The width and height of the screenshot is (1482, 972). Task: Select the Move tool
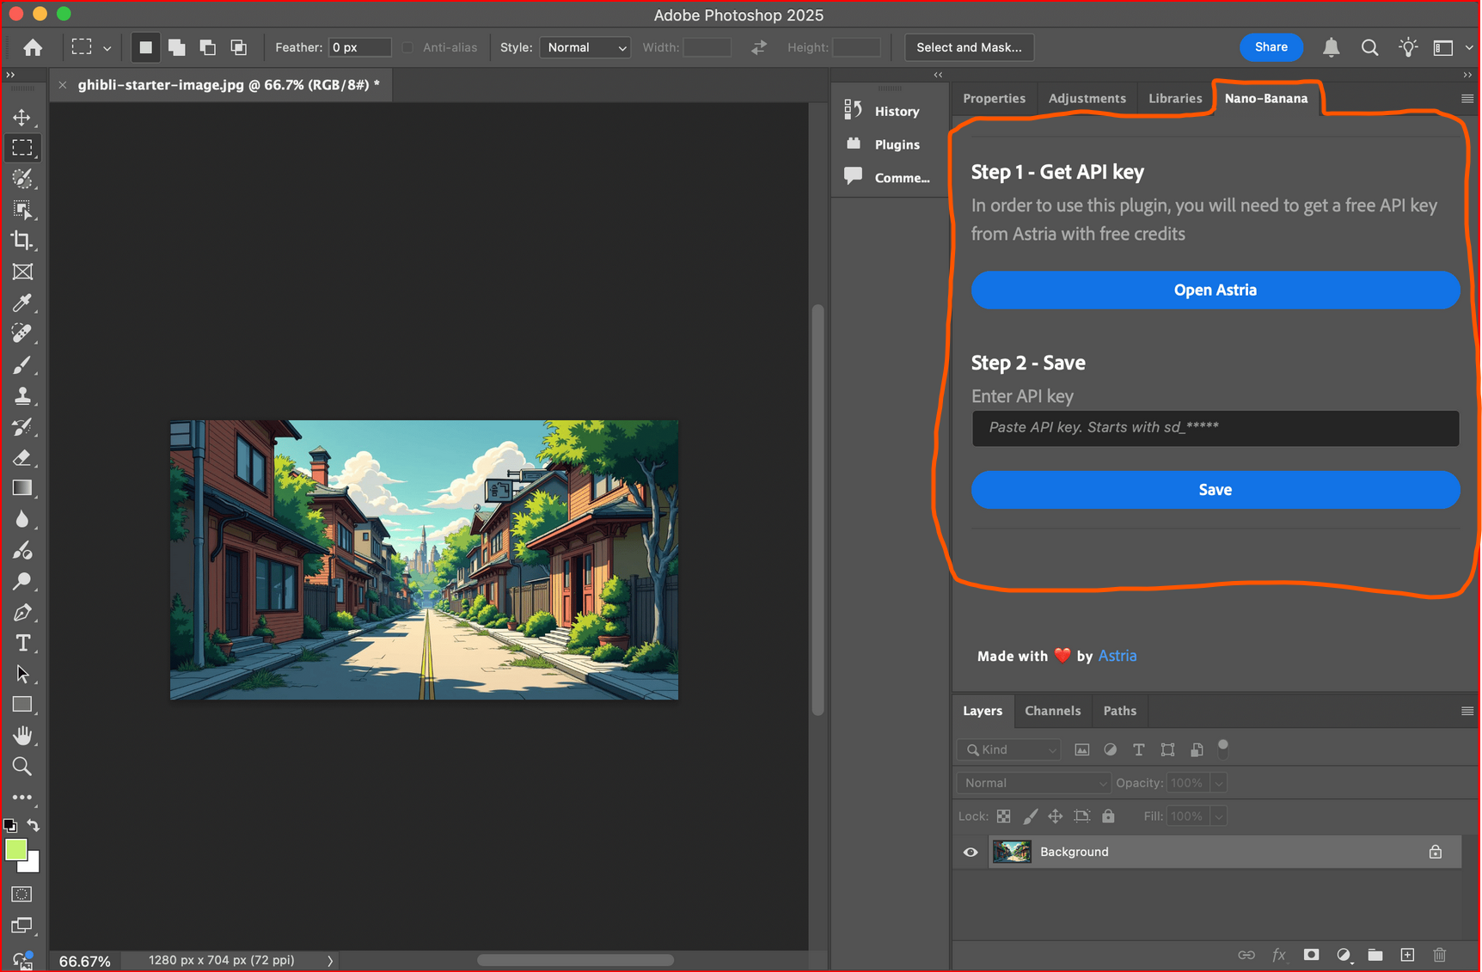pos(22,117)
